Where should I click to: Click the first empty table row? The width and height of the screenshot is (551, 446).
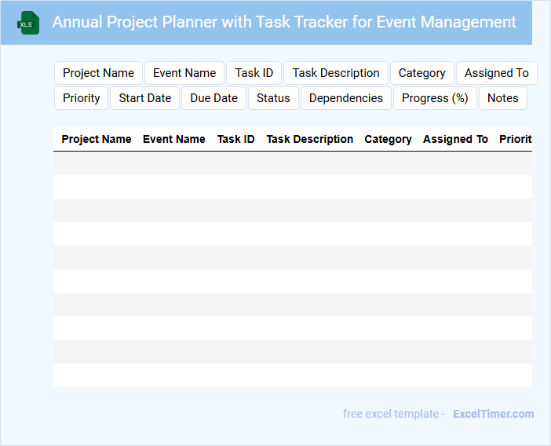click(x=292, y=163)
